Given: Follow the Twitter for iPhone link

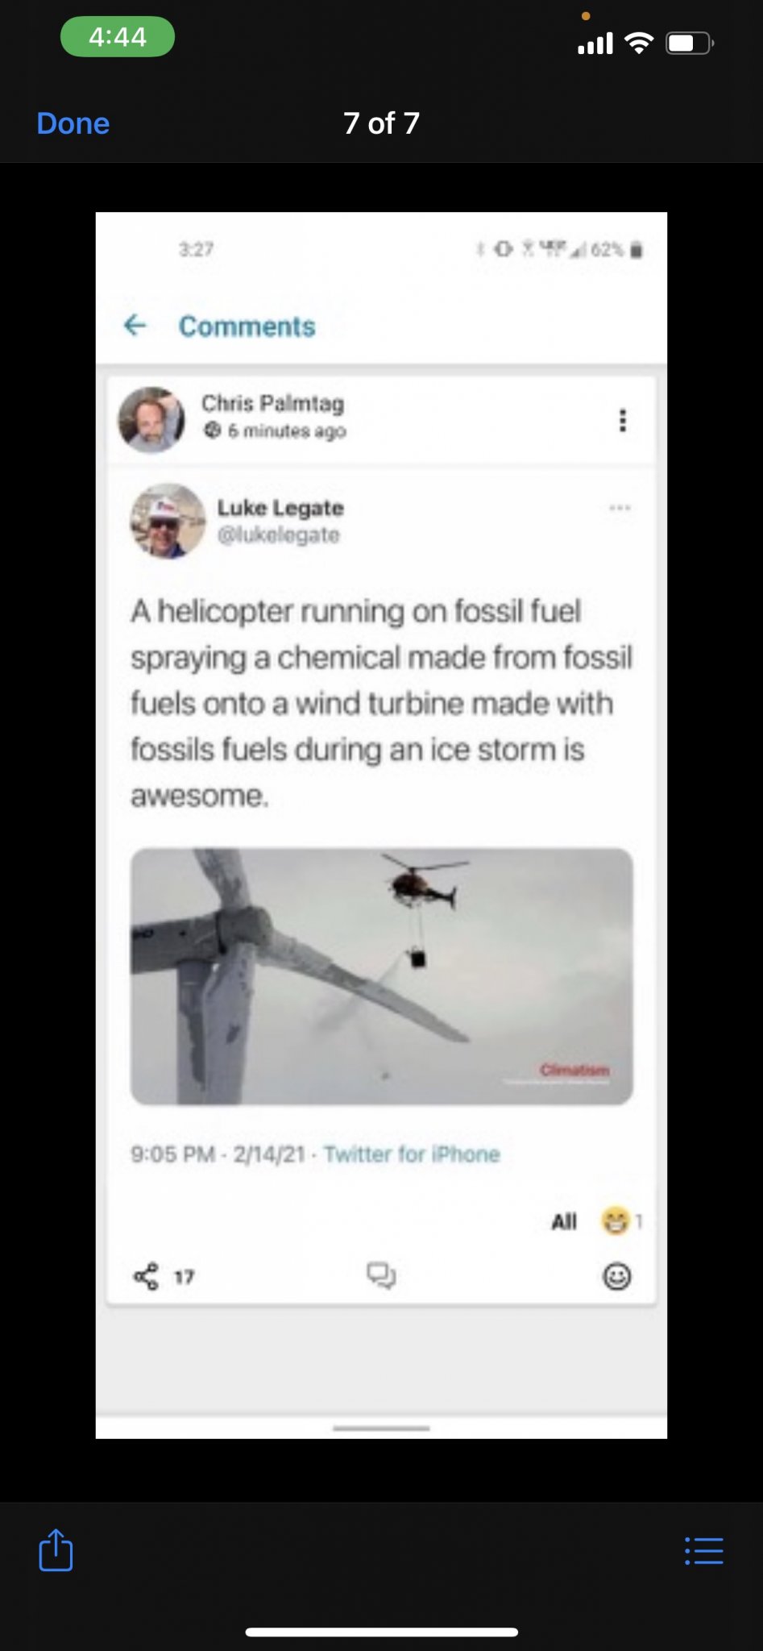Looking at the screenshot, I should [412, 1154].
